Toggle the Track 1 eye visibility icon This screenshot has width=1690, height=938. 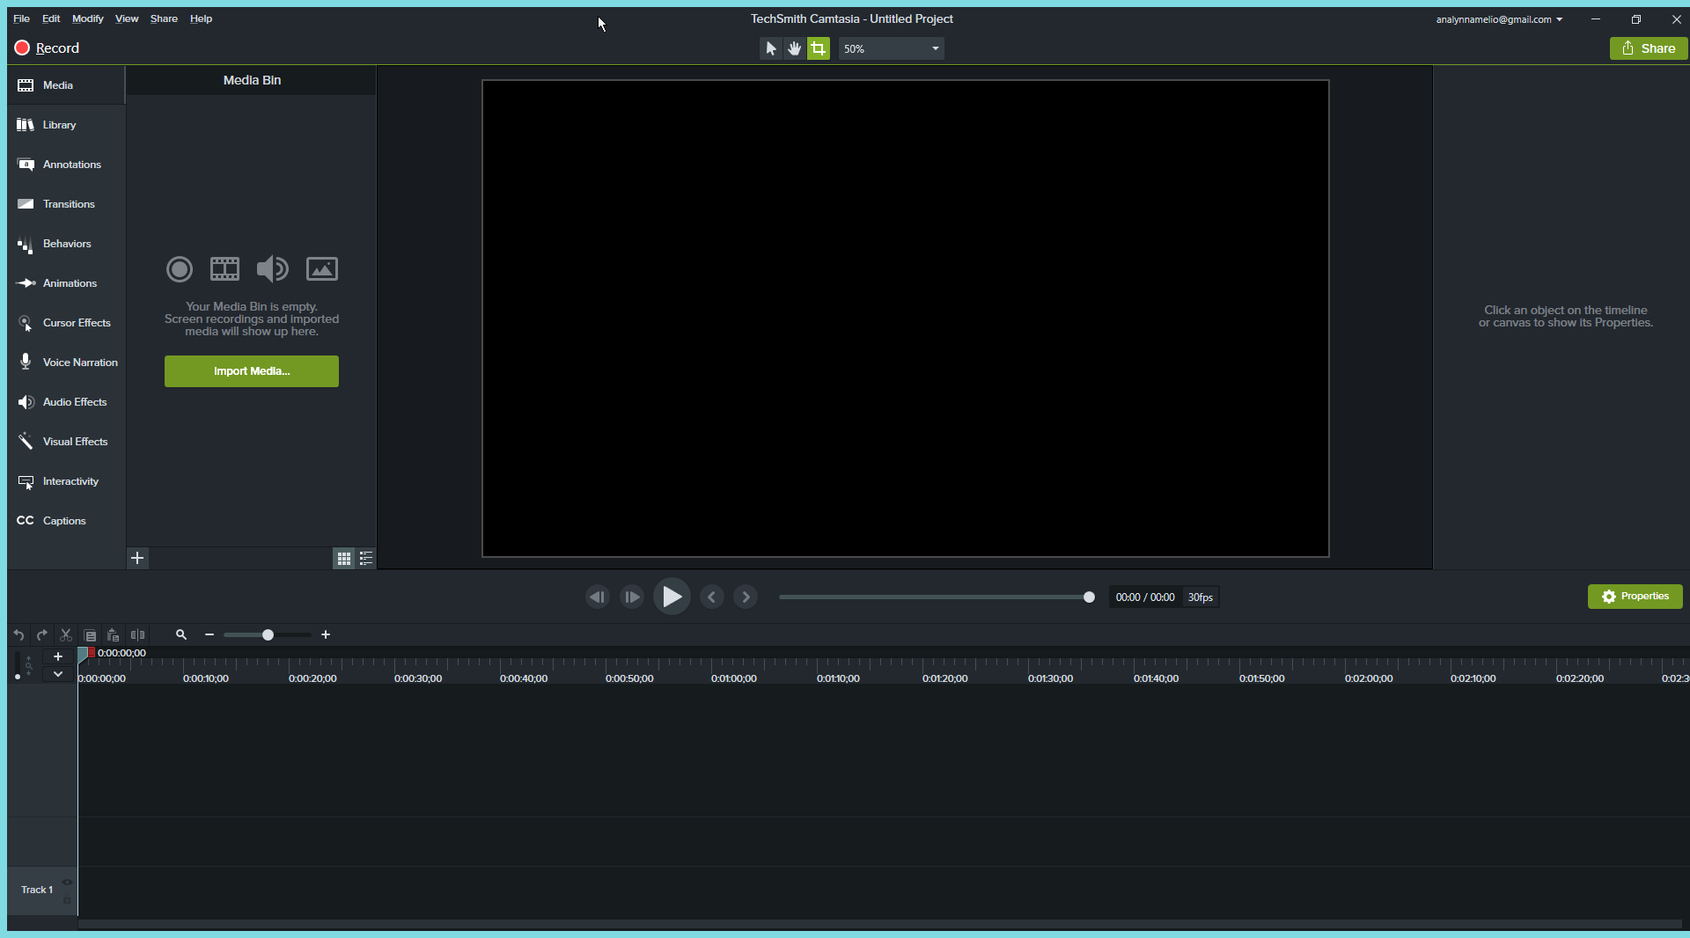coord(67,883)
